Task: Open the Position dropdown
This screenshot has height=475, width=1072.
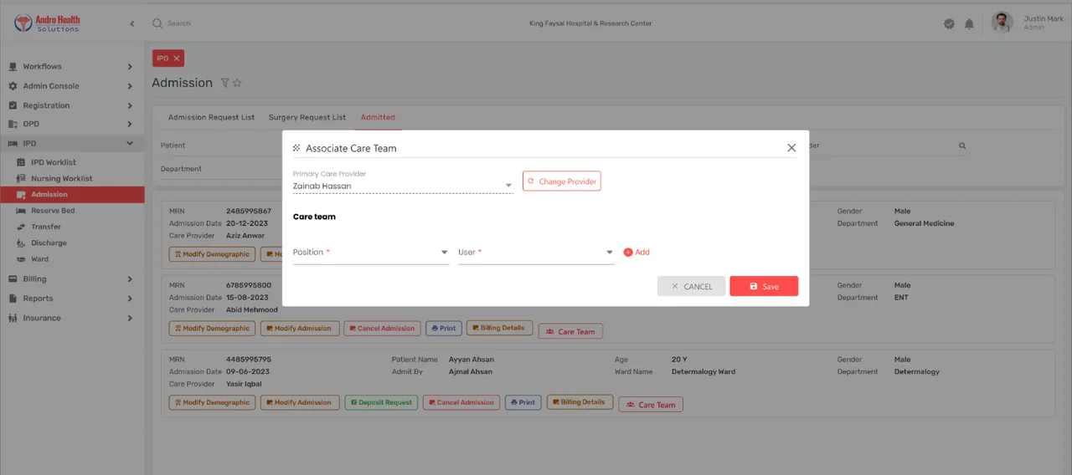Action: (x=371, y=252)
